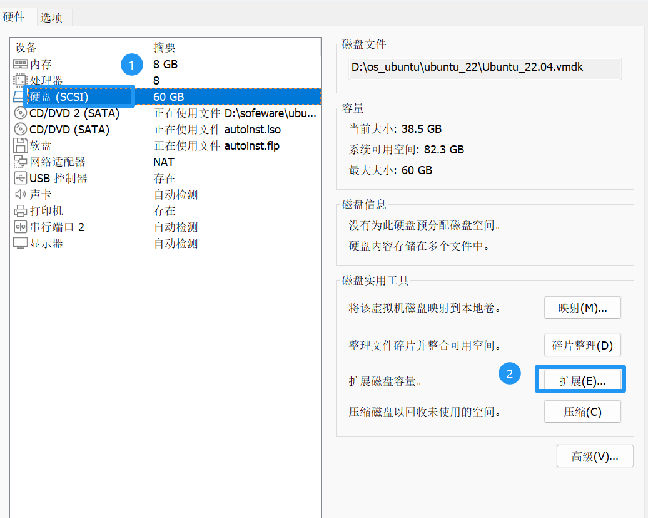Click the disk file path field
The height and width of the screenshot is (518, 648).
485,68
